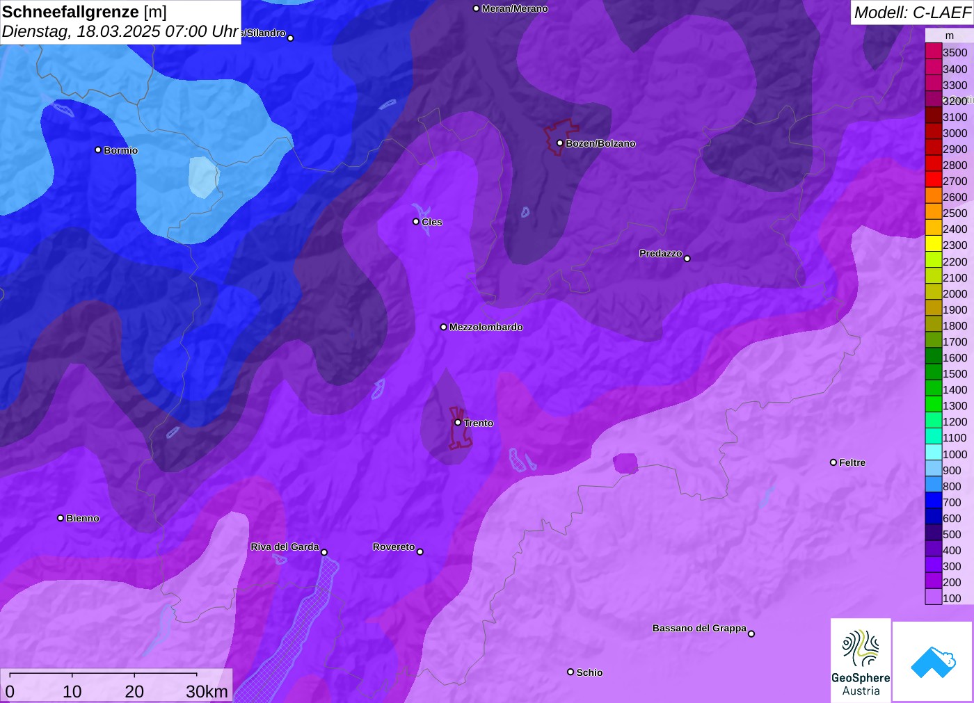
Task: Click the Bienno location marker
Action: point(61,518)
